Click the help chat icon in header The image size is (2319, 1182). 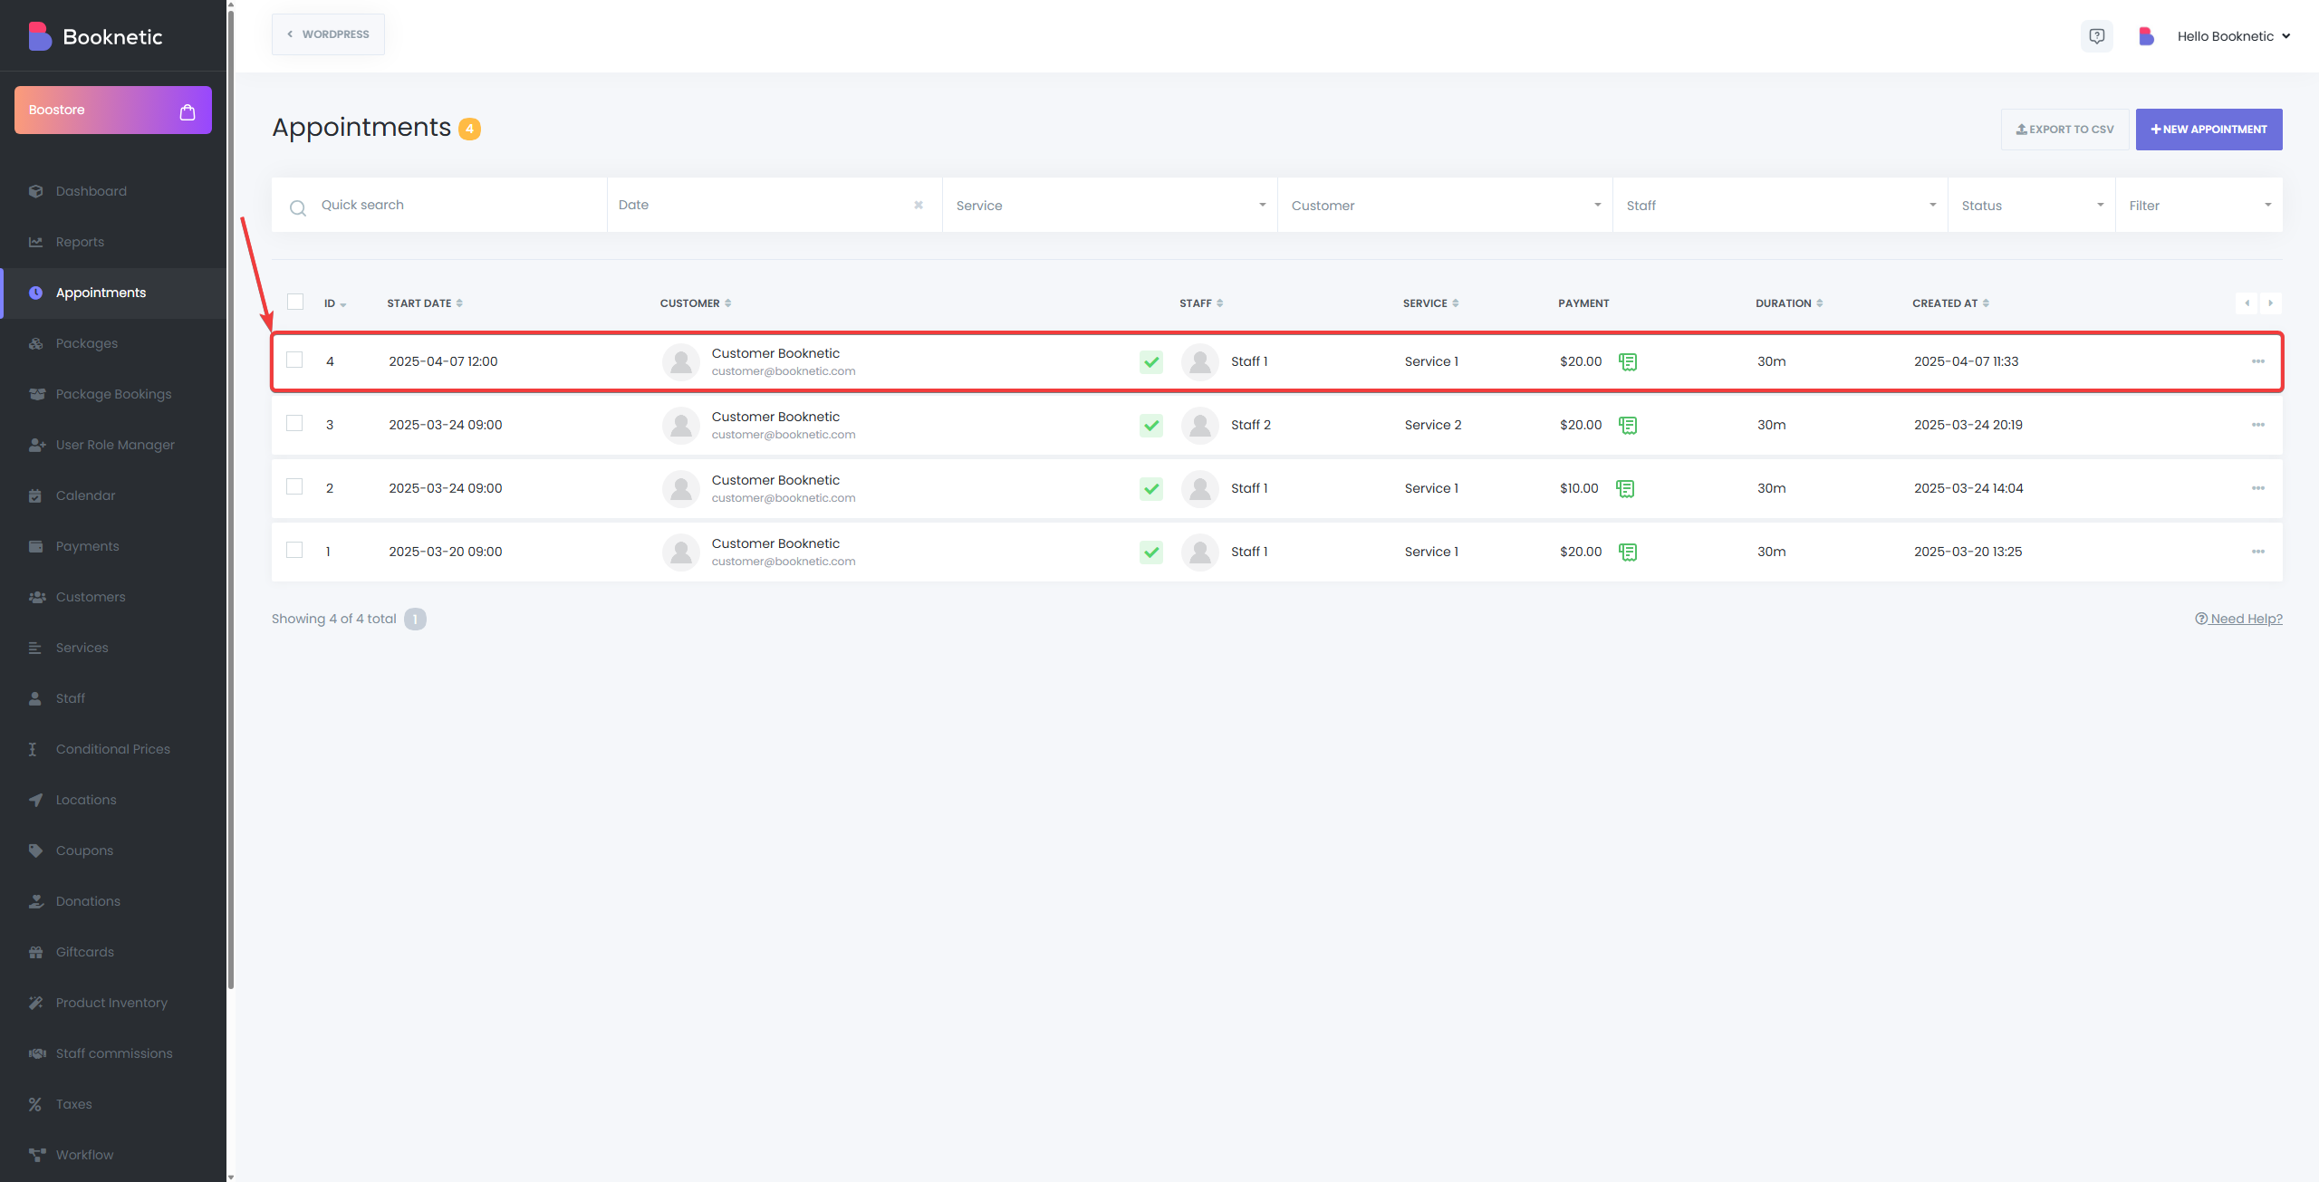2096,36
